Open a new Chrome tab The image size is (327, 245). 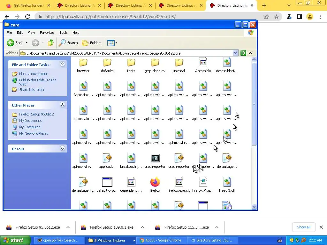[x=264, y=5]
